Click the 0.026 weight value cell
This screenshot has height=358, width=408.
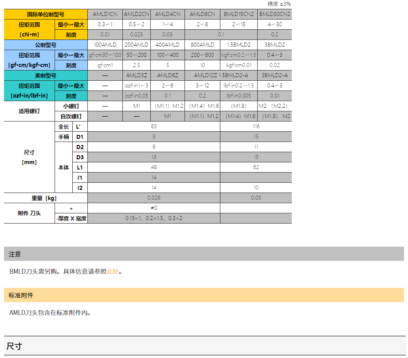click(154, 198)
